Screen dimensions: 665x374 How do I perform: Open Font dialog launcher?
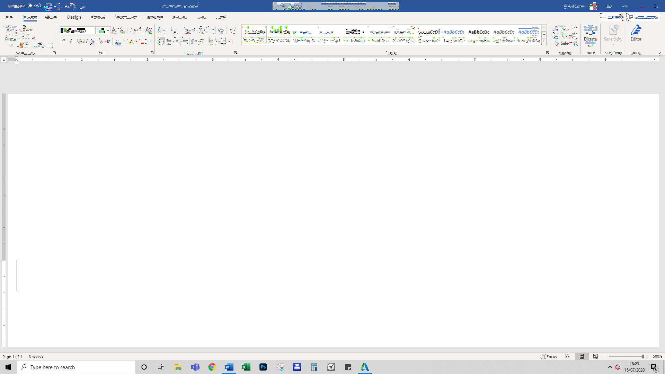pyautogui.click(x=152, y=53)
